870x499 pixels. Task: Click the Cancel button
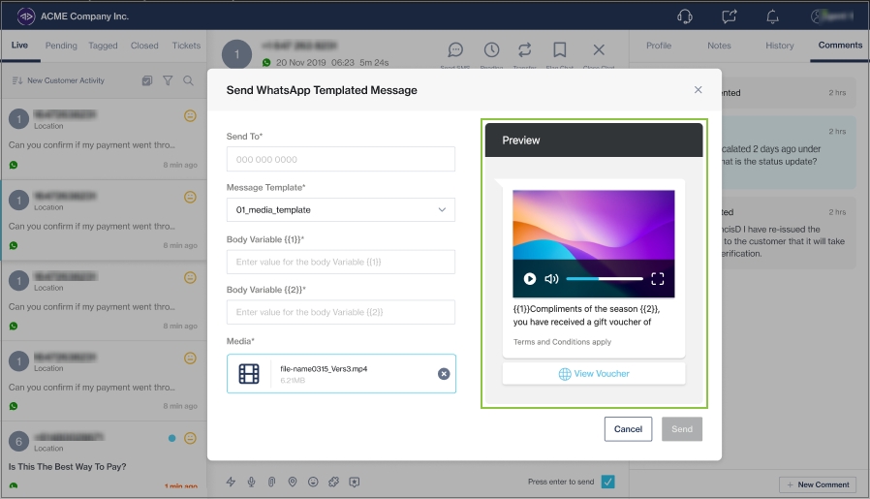628,429
